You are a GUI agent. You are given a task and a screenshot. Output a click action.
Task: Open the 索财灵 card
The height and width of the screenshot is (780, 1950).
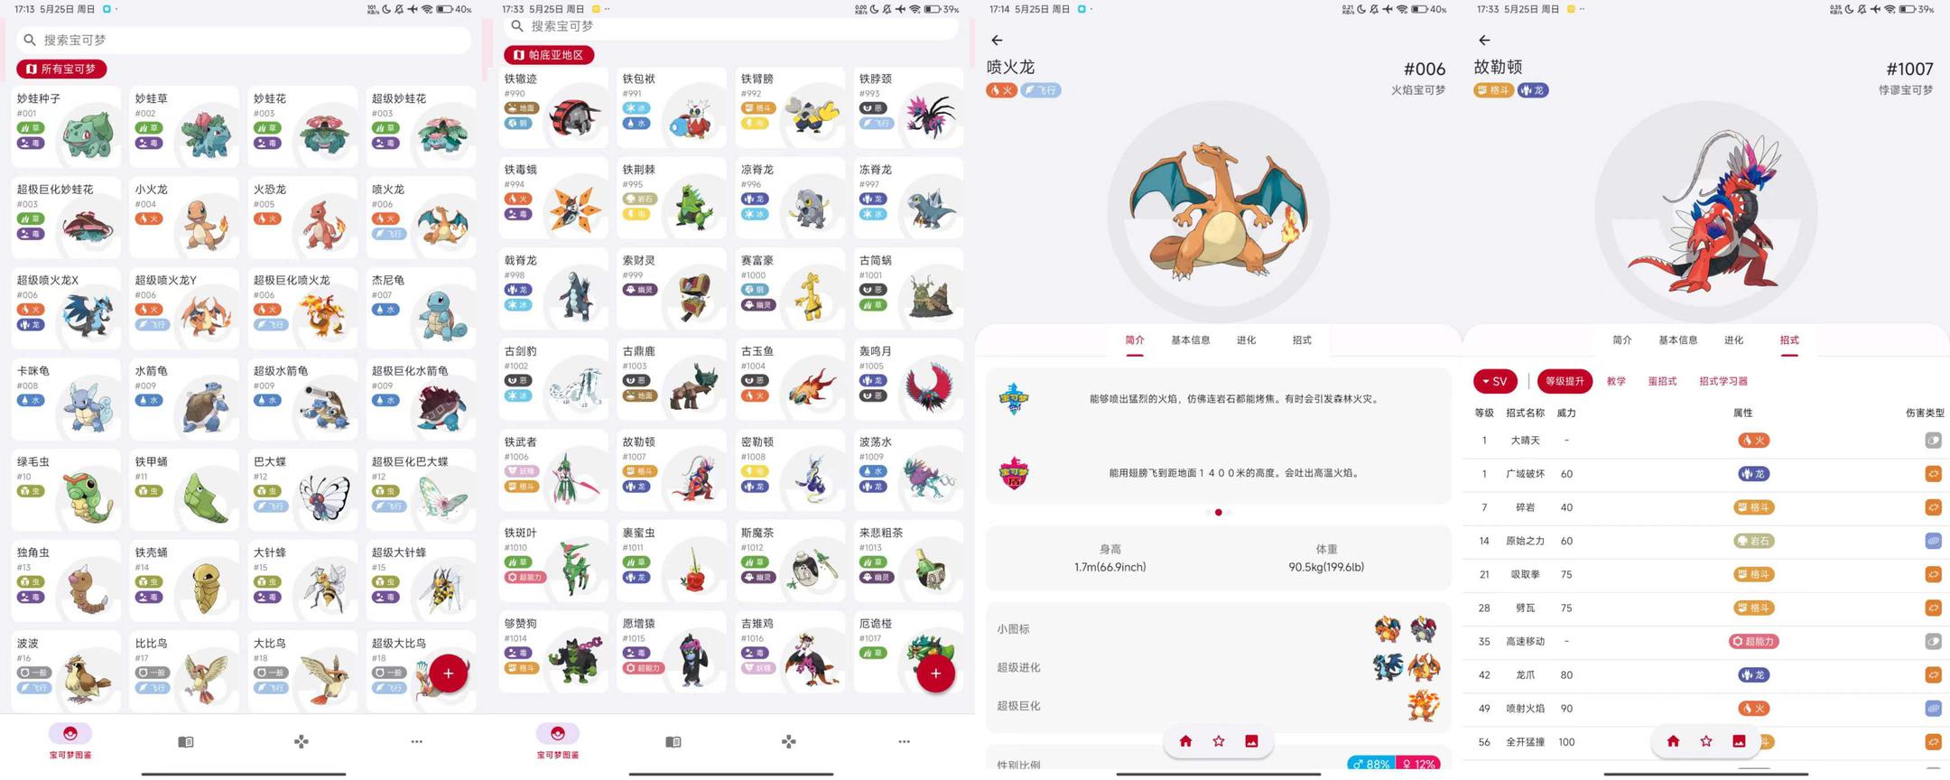(672, 289)
